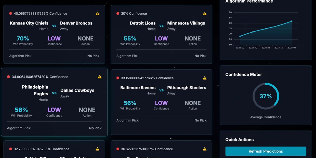
Task: Click warning icon on the 32.79% confidence card
Action: point(97,149)
